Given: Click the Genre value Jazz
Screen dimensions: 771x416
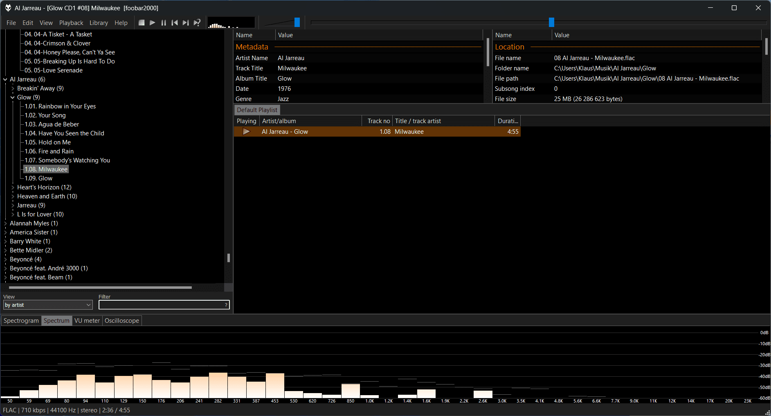Looking at the screenshot, I should (283, 99).
